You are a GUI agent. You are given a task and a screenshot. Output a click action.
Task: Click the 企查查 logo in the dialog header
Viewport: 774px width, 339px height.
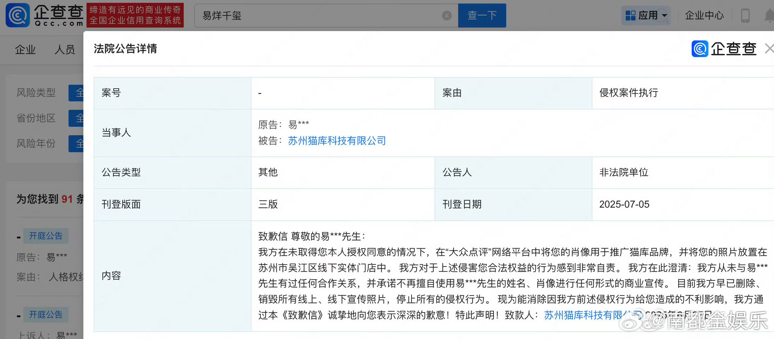point(724,49)
